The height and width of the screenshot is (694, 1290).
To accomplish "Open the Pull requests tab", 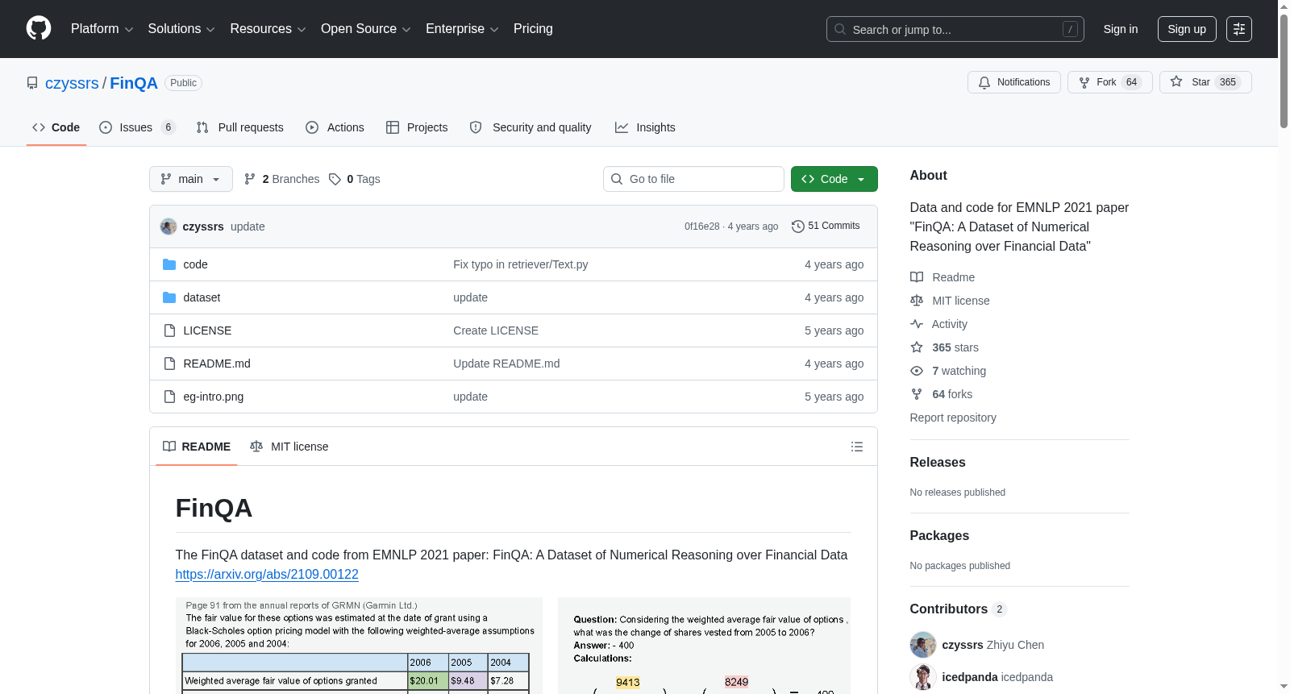I will click(x=239, y=127).
